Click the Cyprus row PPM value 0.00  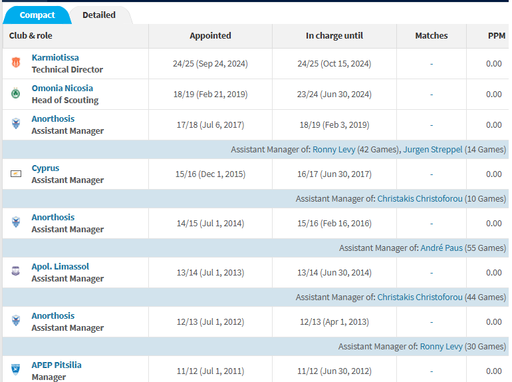pyautogui.click(x=493, y=174)
